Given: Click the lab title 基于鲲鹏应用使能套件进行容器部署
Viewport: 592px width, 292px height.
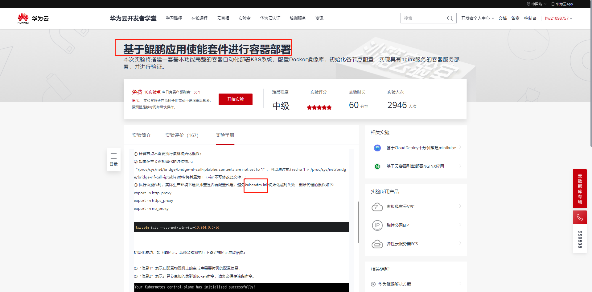Looking at the screenshot, I should point(207,49).
